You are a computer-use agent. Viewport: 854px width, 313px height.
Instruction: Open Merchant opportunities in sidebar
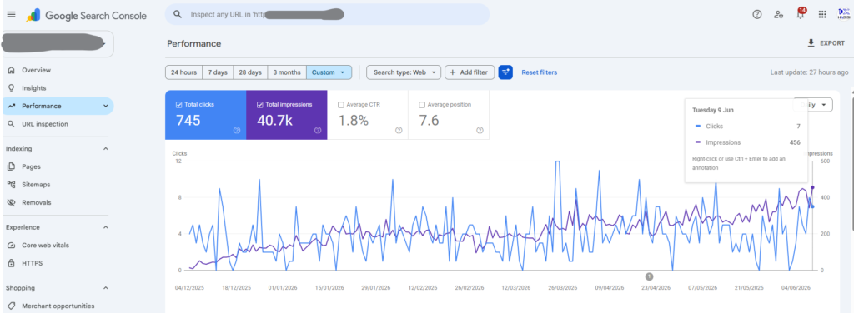click(x=58, y=306)
